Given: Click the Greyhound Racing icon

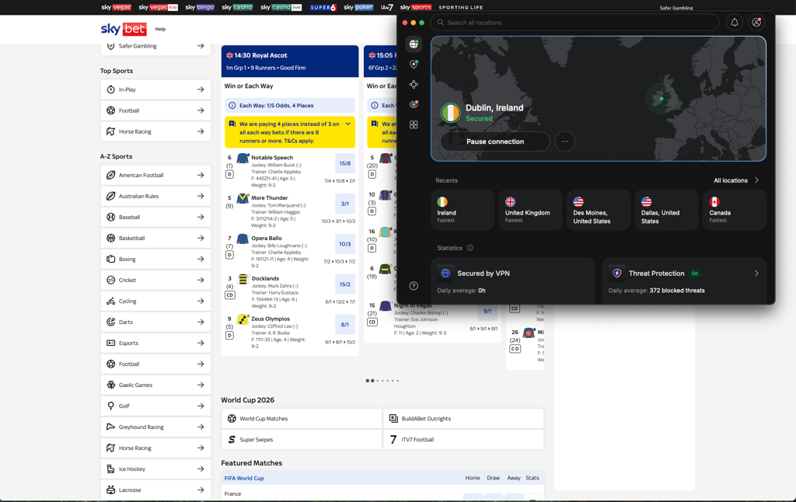Looking at the screenshot, I should [x=110, y=427].
